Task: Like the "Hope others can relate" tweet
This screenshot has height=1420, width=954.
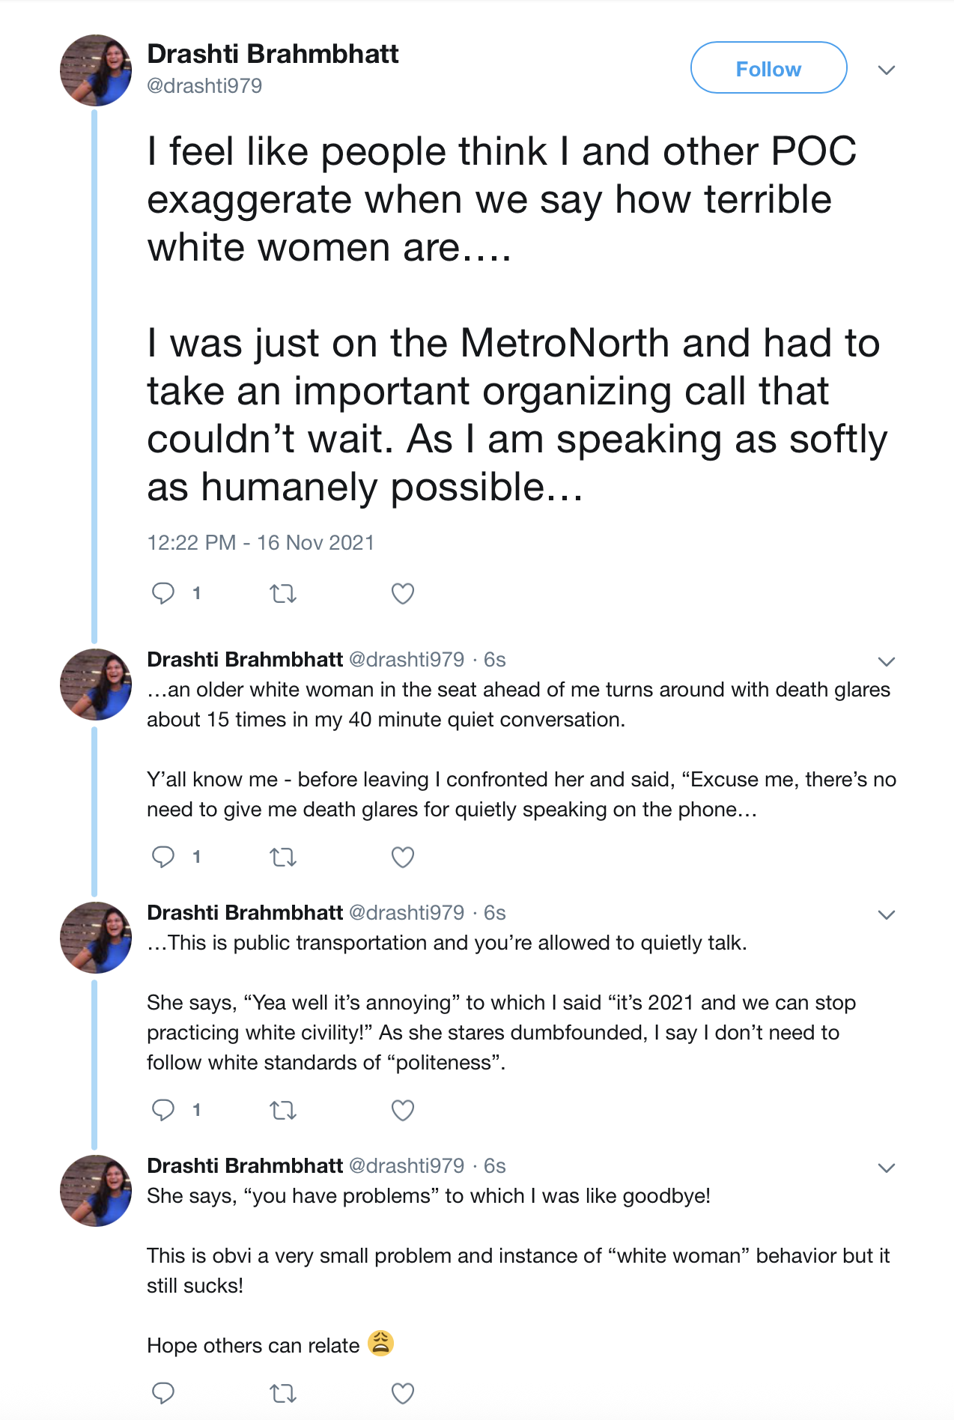Action: point(403,1393)
